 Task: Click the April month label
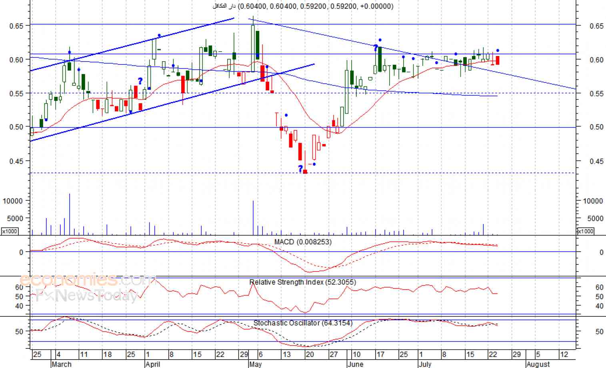click(153, 364)
